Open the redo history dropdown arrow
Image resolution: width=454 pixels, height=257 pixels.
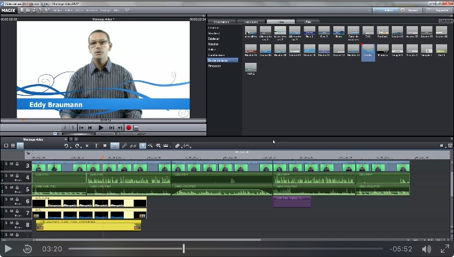point(81,147)
